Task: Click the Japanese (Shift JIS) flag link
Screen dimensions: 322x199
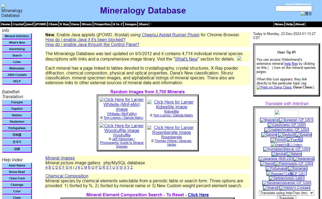Action: point(276,159)
